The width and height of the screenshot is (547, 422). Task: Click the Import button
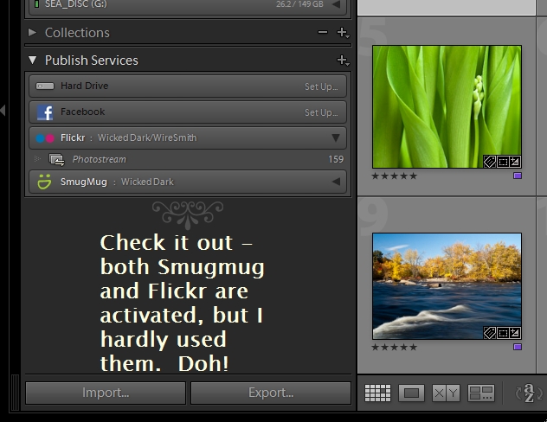coord(106,393)
